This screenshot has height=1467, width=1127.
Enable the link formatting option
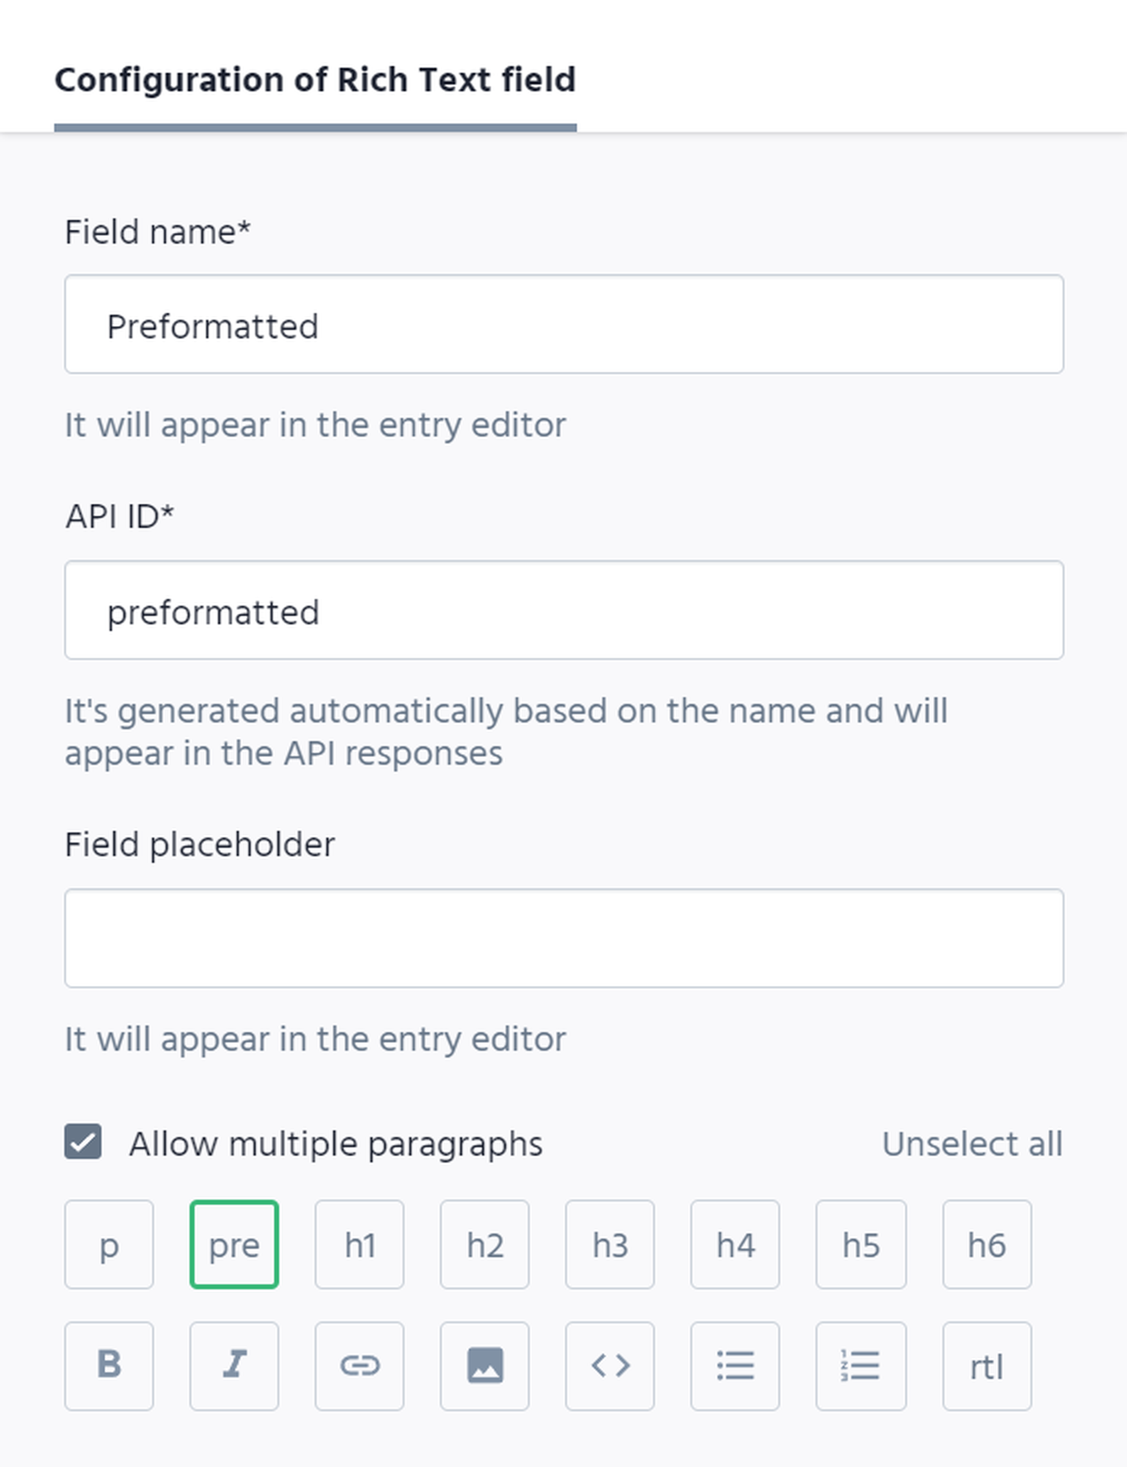(x=359, y=1366)
